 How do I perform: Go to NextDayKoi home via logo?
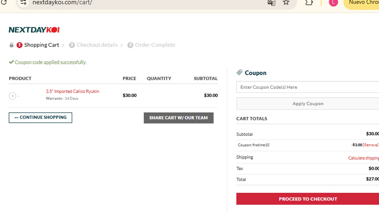34,30
